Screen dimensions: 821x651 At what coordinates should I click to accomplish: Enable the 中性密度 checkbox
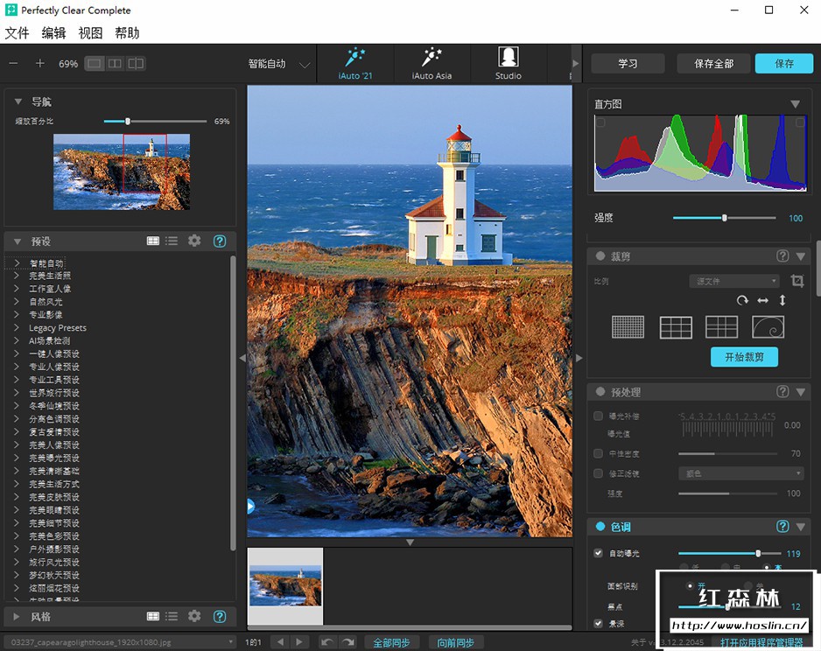point(599,453)
